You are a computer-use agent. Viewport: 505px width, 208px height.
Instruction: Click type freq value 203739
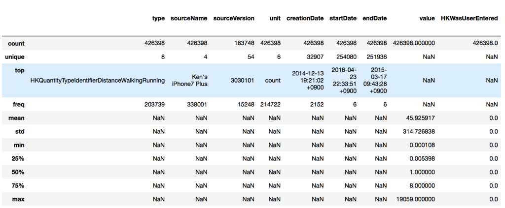pos(155,104)
